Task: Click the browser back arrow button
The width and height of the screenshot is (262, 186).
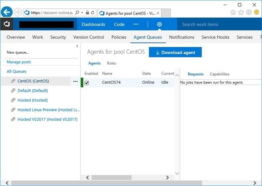Action: tap(6, 12)
